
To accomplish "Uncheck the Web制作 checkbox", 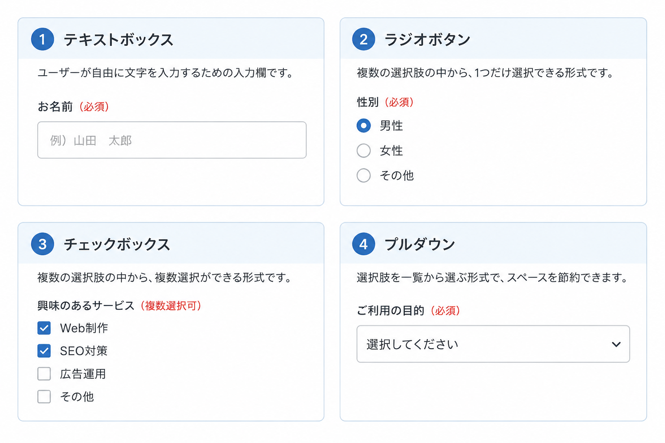I will click(44, 328).
